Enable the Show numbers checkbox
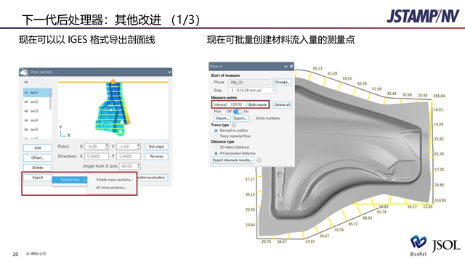This screenshot has height=261, width=465. click(x=252, y=118)
